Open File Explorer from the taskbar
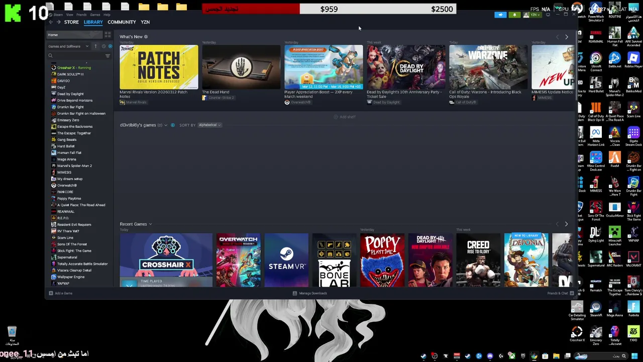 (x=556, y=356)
